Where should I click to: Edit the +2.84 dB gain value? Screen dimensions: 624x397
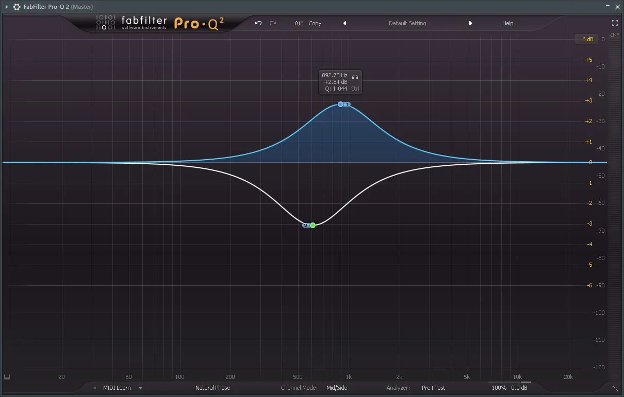coord(336,82)
